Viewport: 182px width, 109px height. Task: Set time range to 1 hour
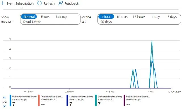pyautogui.click(x=106, y=17)
